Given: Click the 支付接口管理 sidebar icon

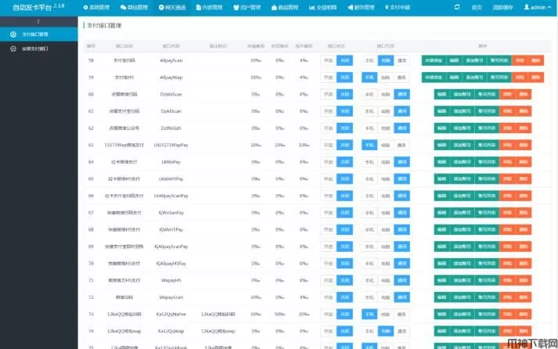Looking at the screenshot, I should pos(13,35).
